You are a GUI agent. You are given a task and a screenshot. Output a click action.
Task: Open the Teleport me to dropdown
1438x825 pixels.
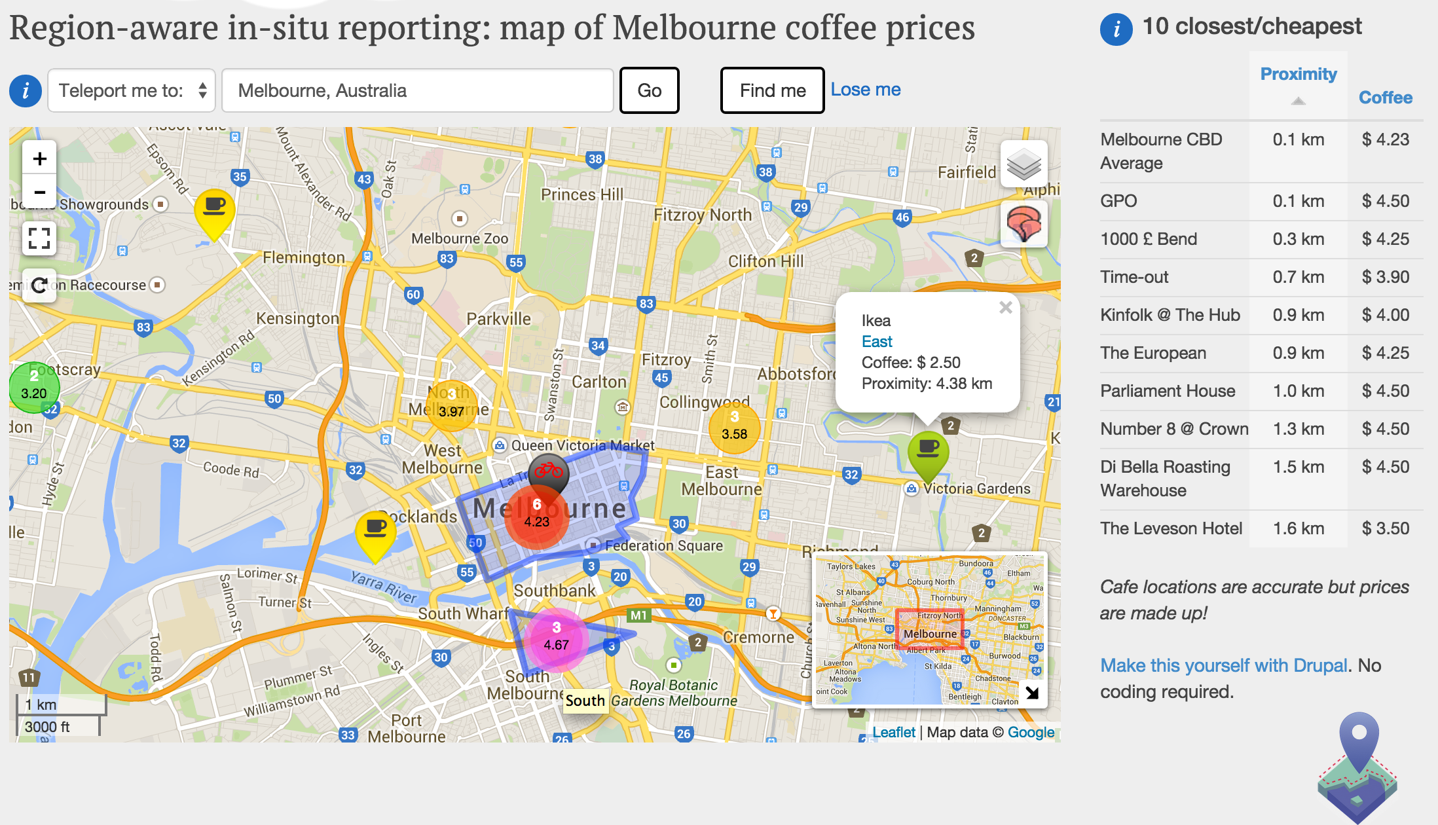point(132,90)
